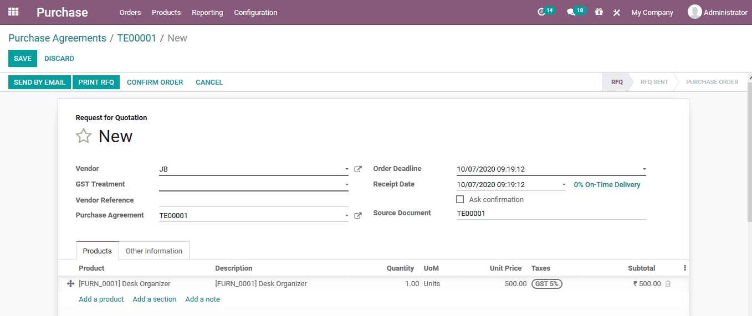
Task: Open column options kebab menu in table
Action: (x=685, y=268)
